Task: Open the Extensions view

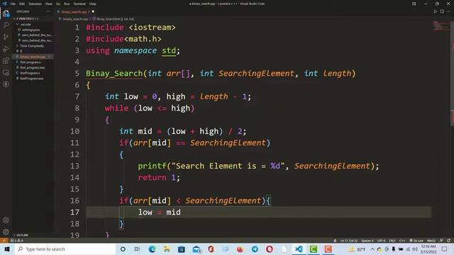Action: click(x=6, y=61)
